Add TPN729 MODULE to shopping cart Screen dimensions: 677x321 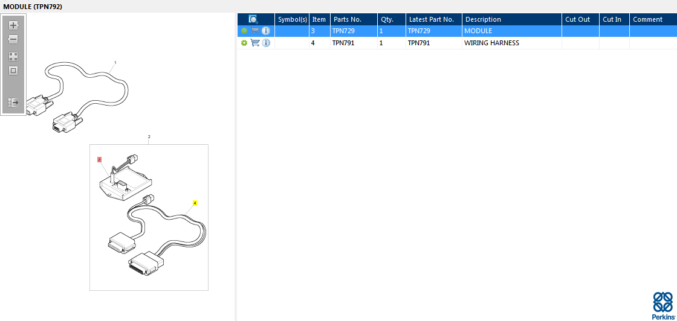(x=255, y=31)
